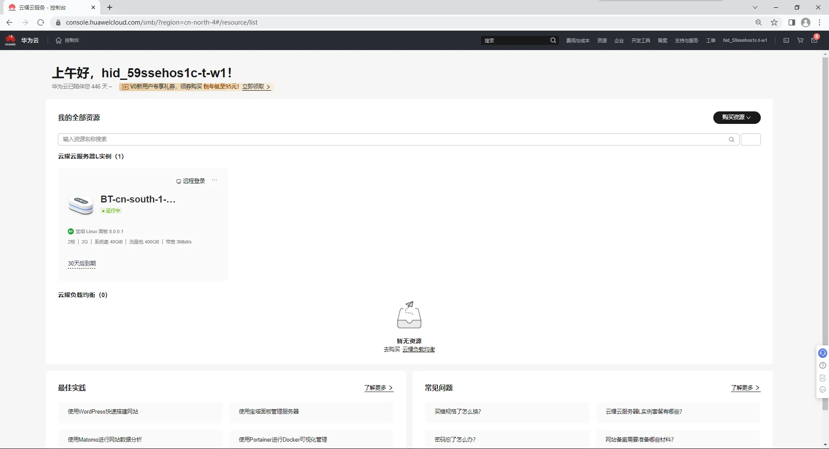Screen dimensions: 829x449
Task: Open the 费用与成本 menu
Action: [x=578, y=40]
